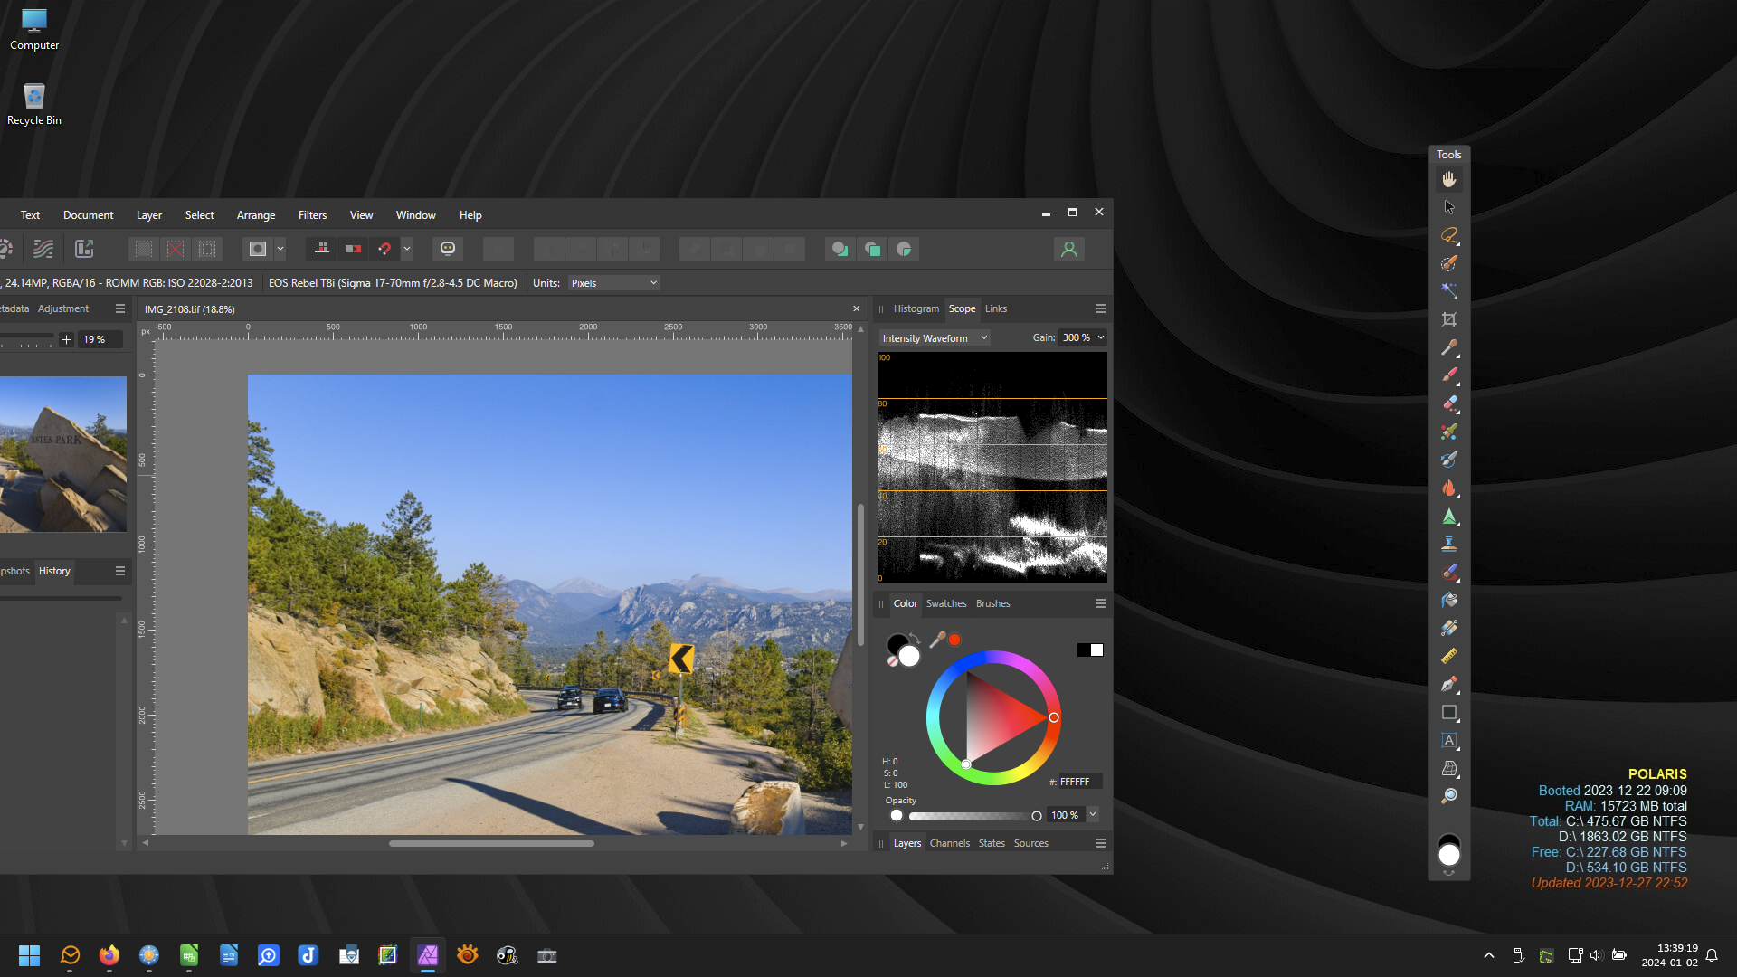1737x977 pixels.
Task: Switch to the Liquify persona icon
Action: [43, 249]
